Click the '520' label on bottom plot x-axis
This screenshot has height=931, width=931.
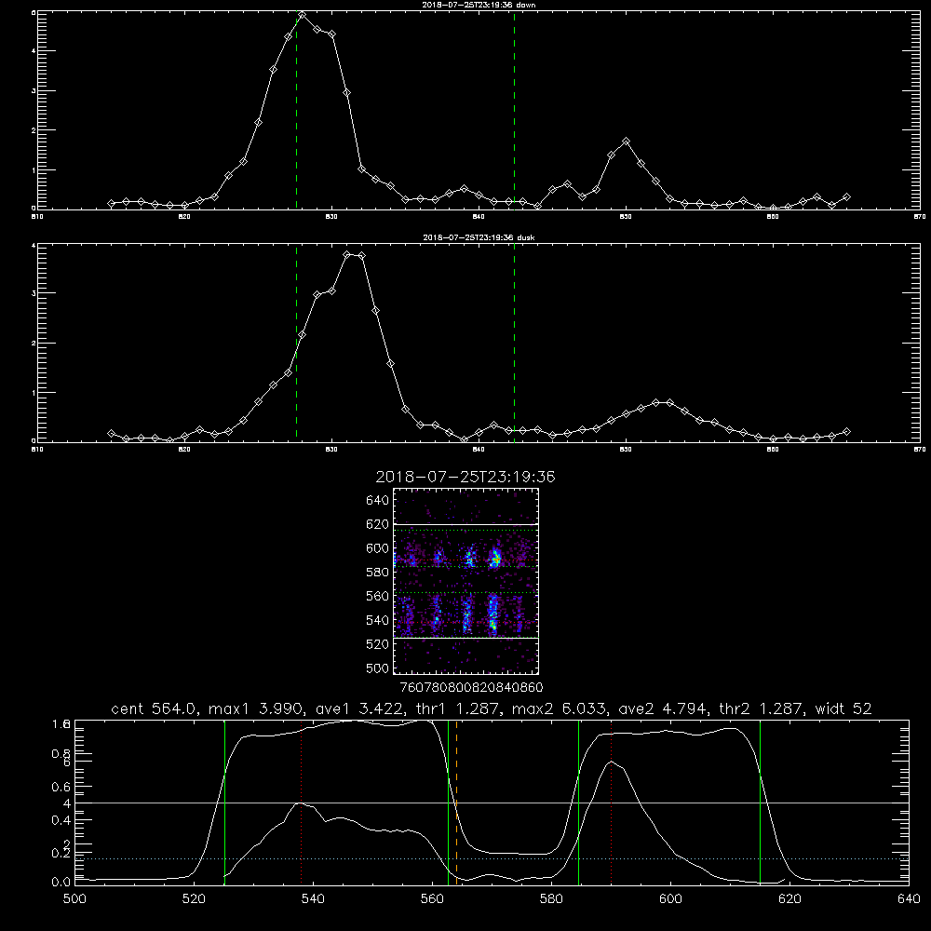point(194,899)
